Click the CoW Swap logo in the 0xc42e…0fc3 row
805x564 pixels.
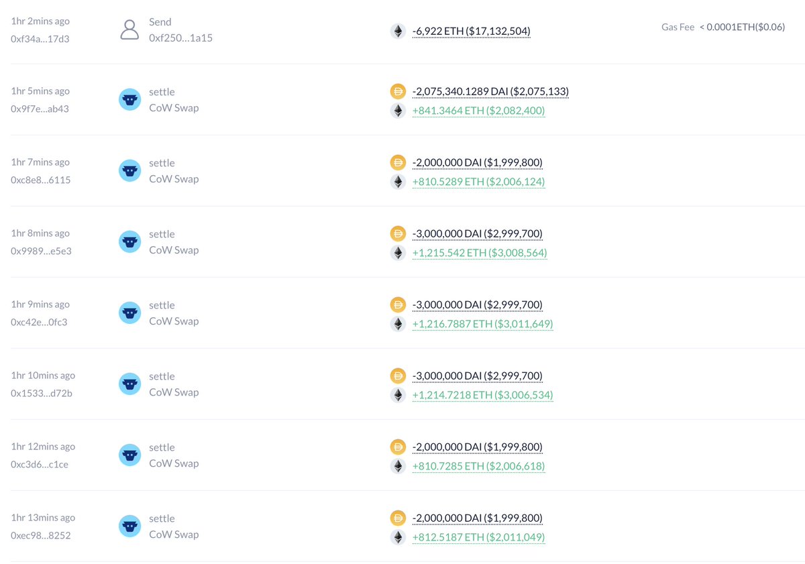[129, 313]
